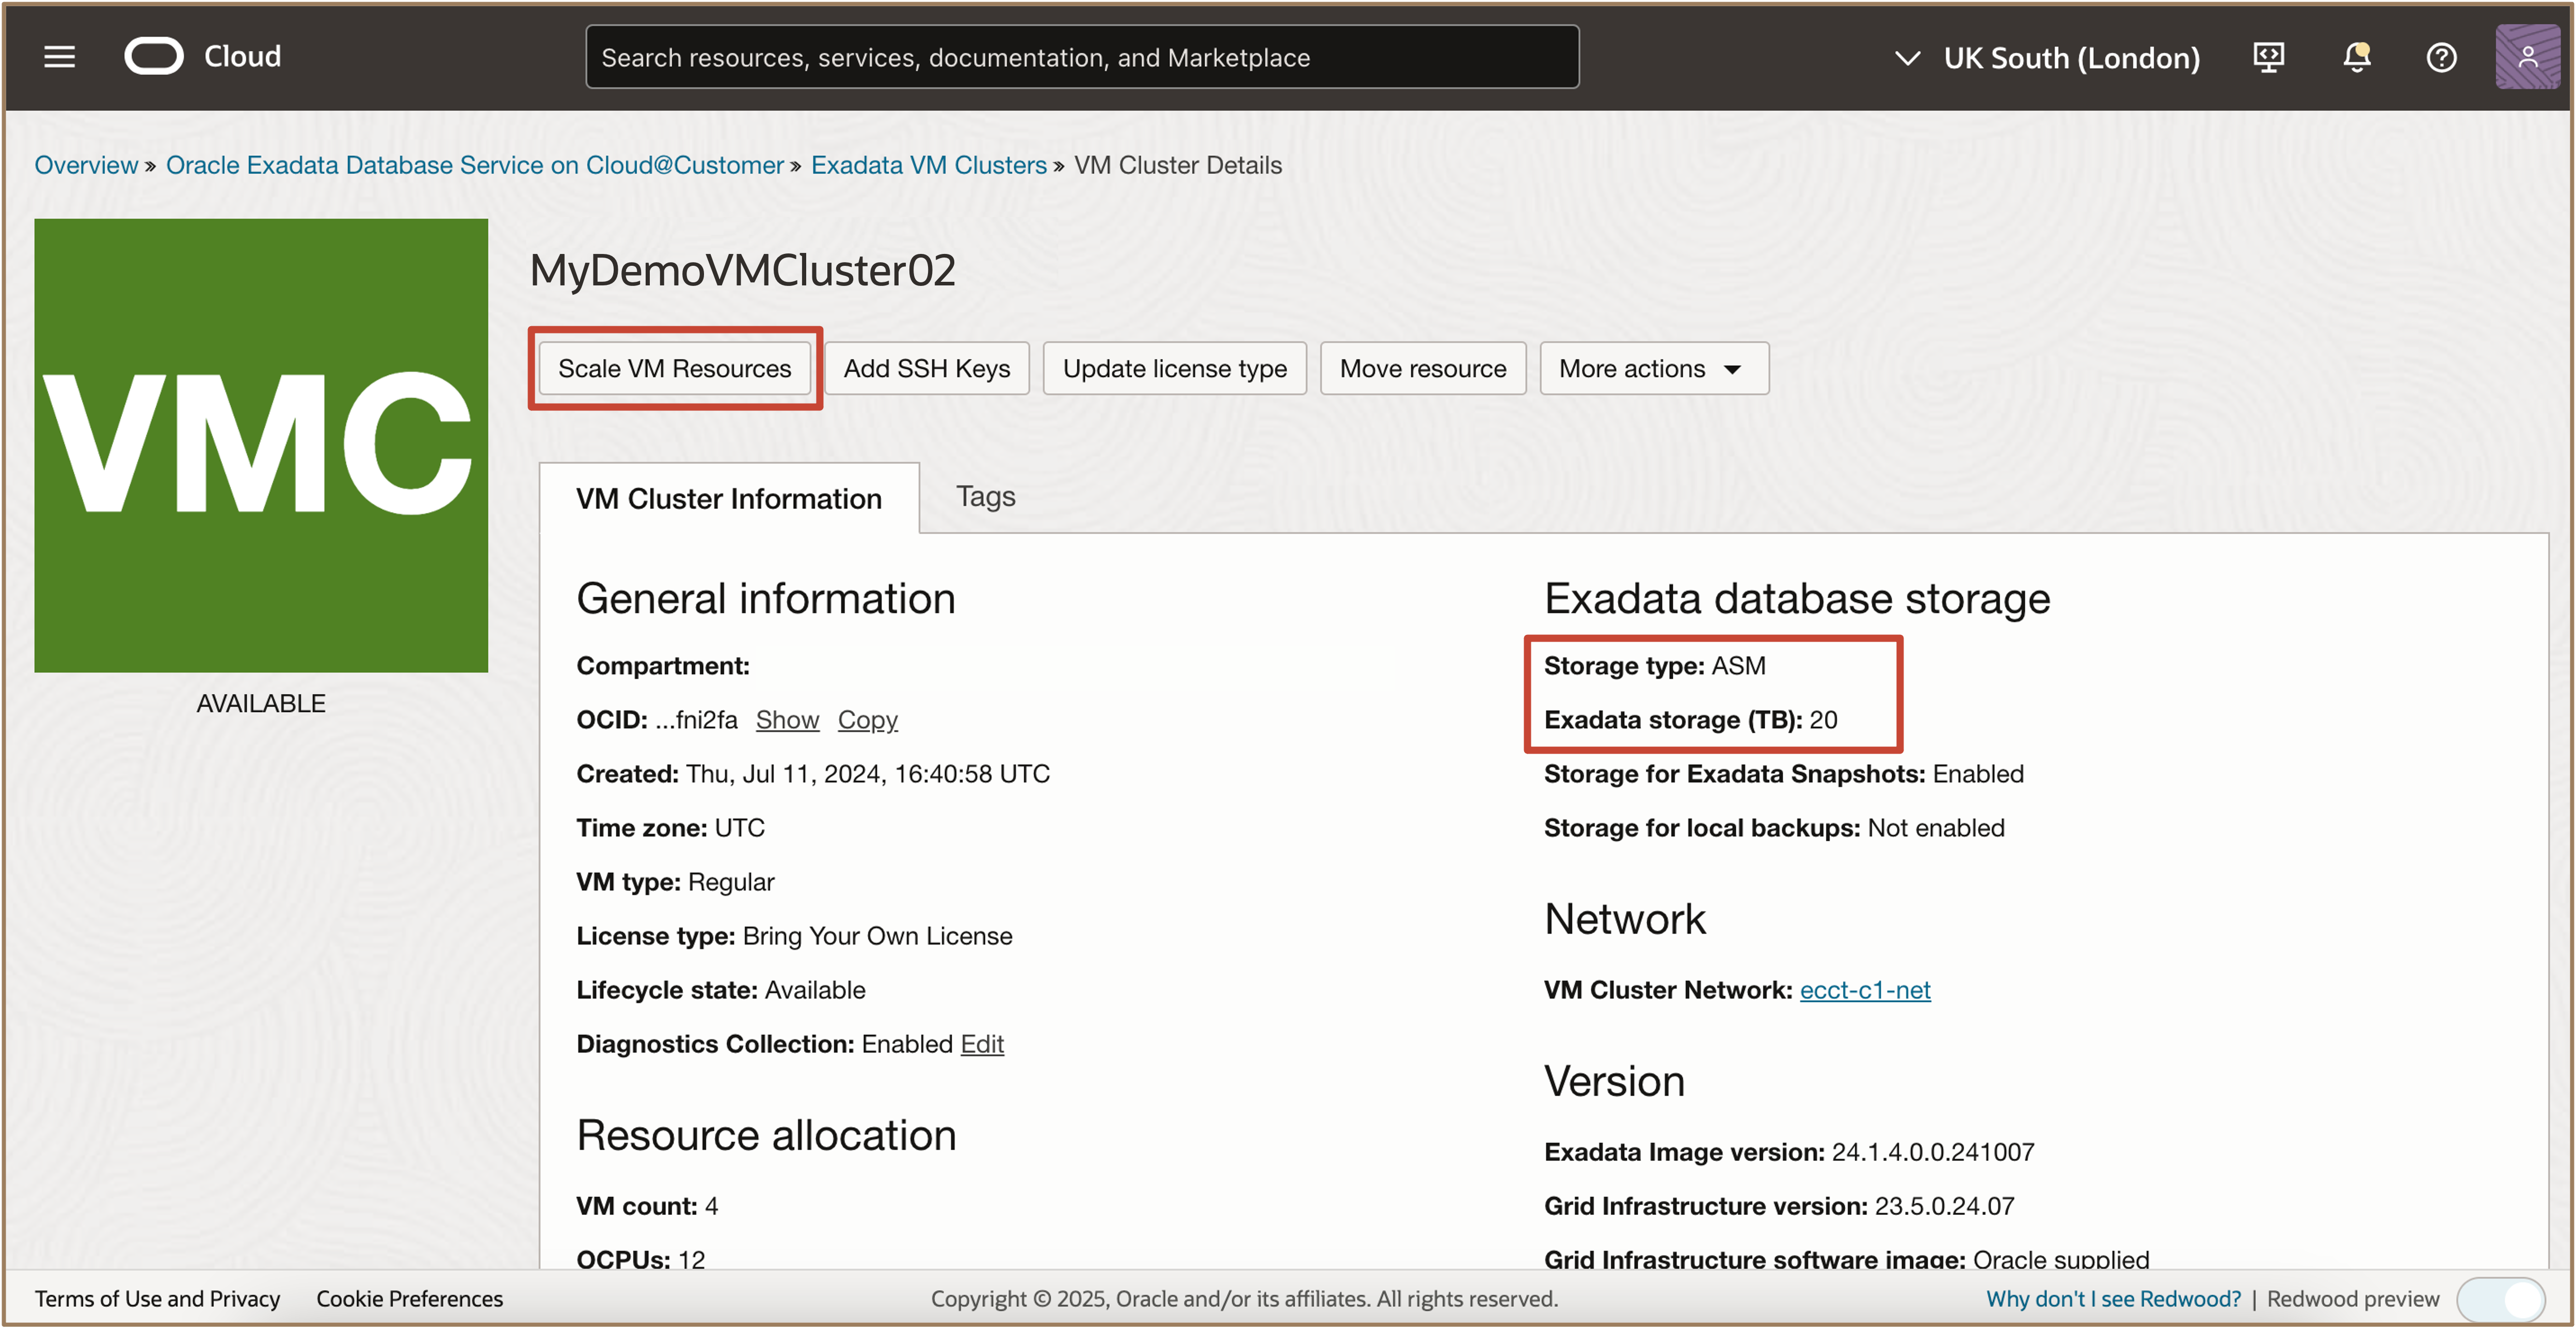This screenshot has width=2576, height=1329.
Task: Click the green VMC cluster thumbnail
Action: 261,445
